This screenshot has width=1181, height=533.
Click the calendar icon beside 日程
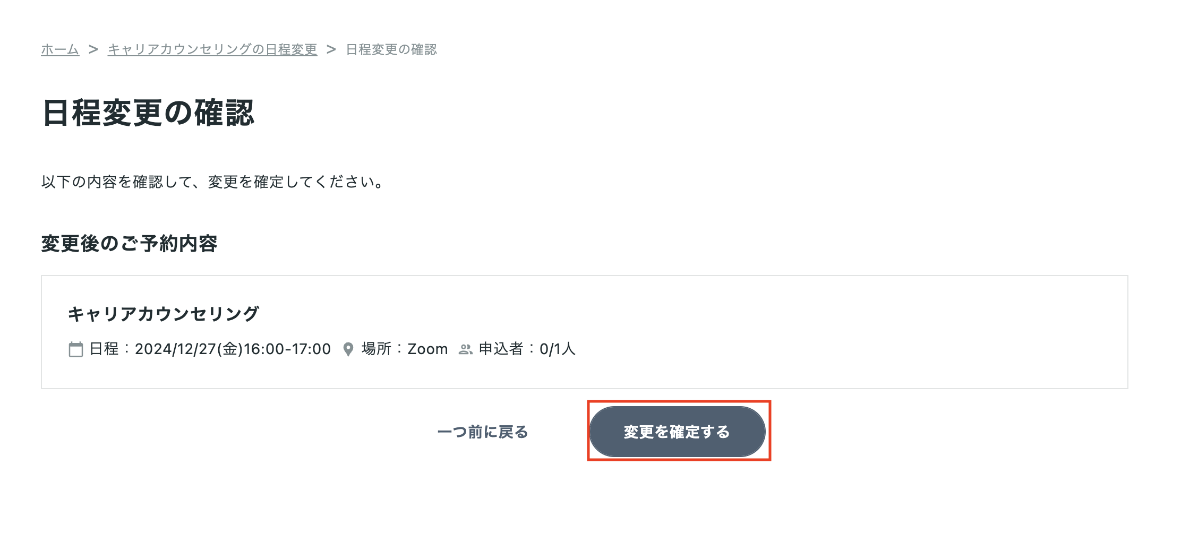pos(76,349)
